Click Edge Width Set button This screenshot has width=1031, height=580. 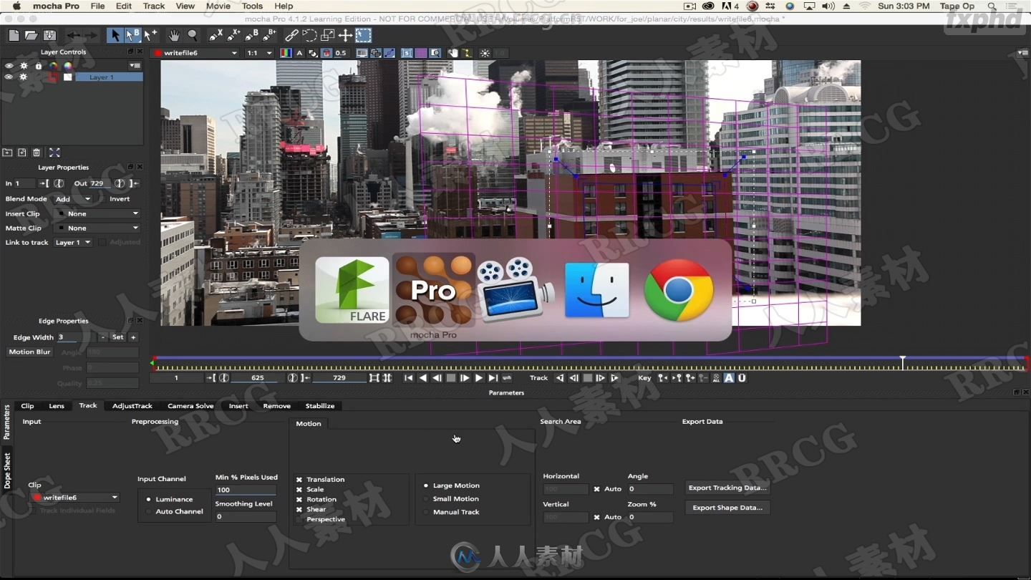(x=117, y=337)
